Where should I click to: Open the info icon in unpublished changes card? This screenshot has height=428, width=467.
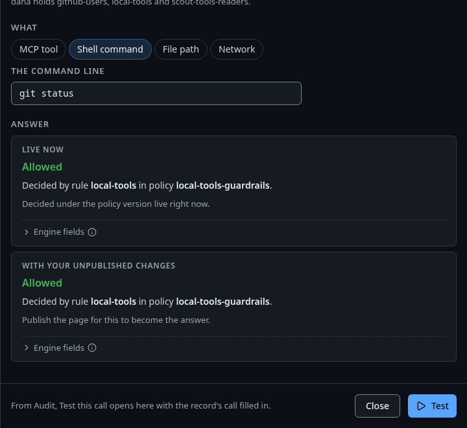pos(92,348)
